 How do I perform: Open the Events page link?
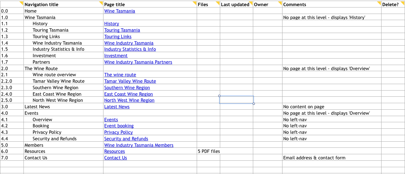(111, 120)
